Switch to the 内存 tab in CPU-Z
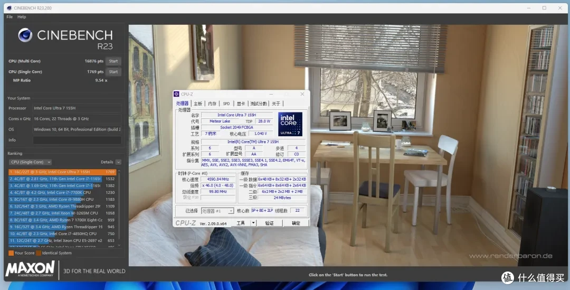The width and height of the screenshot is (570, 290). (x=212, y=104)
